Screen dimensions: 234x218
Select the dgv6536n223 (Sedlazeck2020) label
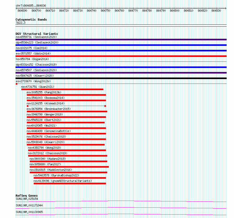pyautogui.click(x=37, y=42)
